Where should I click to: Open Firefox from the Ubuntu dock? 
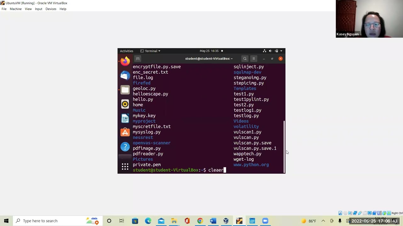click(x=125, y=61)
